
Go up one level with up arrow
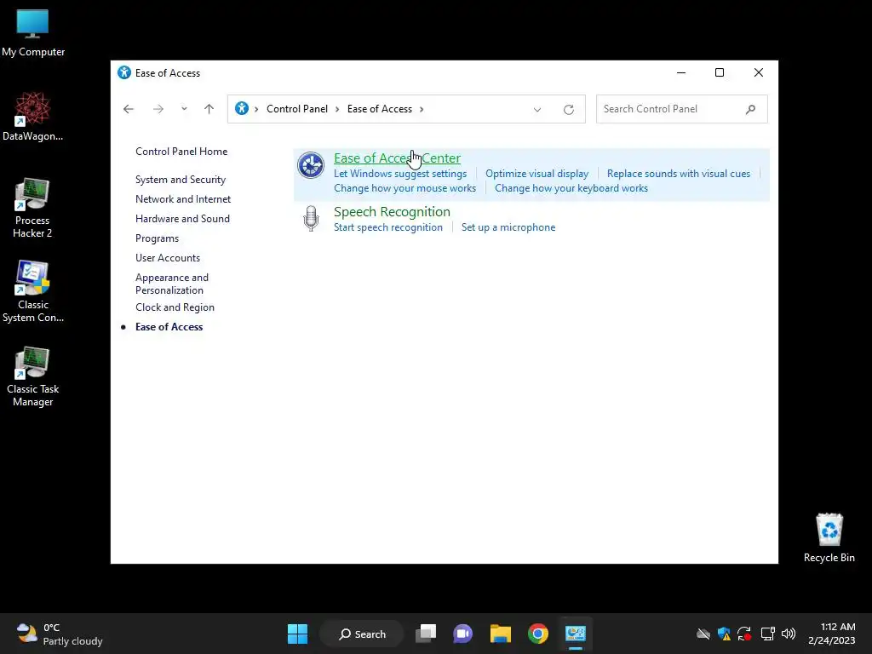[x=209, y=109]
